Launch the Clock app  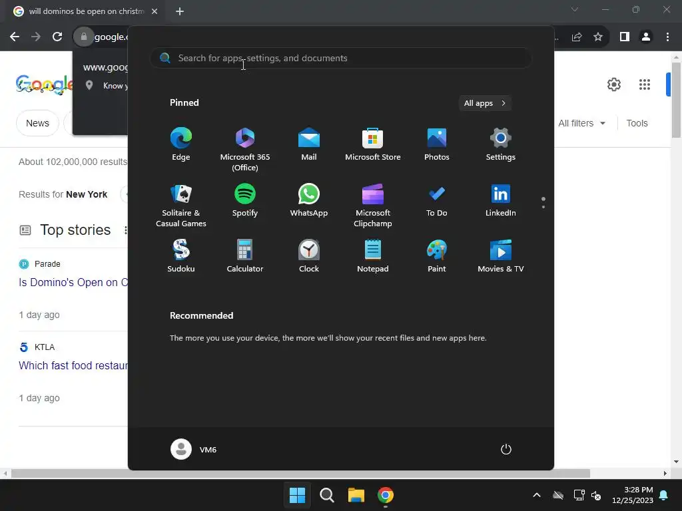pyautogui.click(x=309, y=256)
